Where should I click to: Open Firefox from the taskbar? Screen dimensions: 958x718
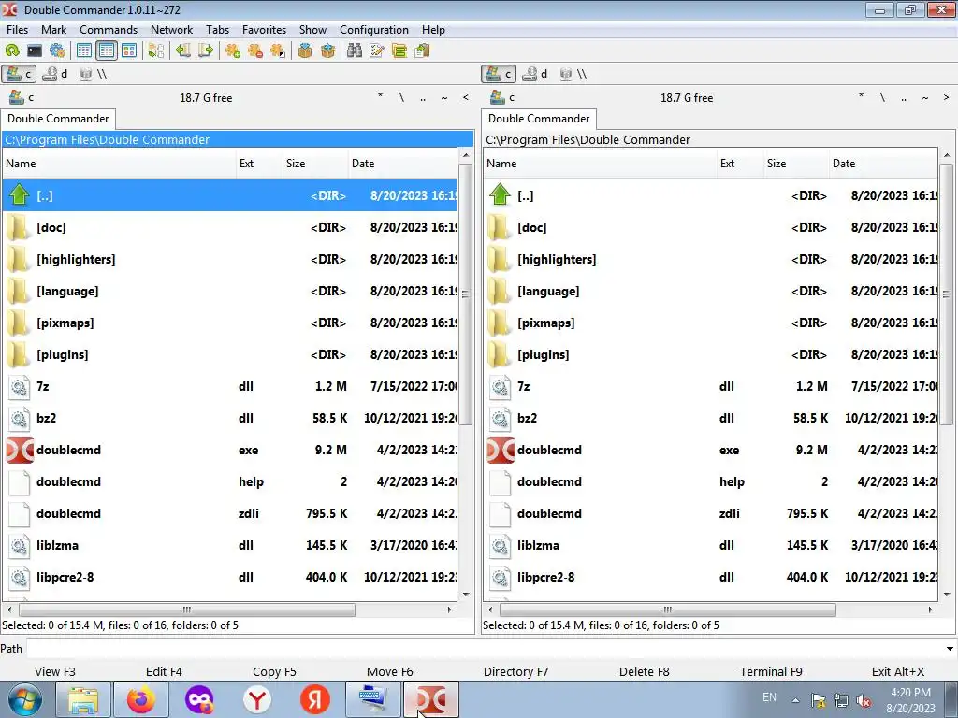pos(141,699)
